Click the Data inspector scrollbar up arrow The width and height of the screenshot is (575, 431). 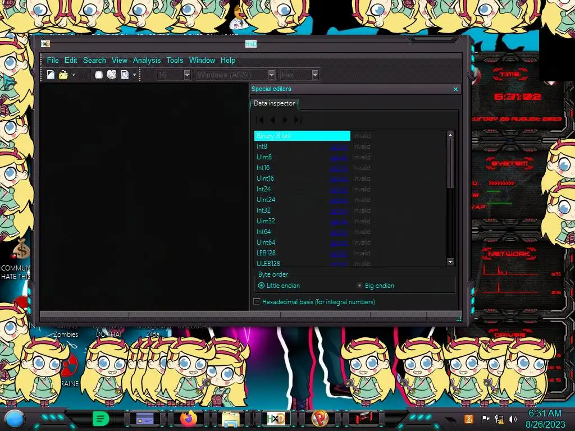450,135
